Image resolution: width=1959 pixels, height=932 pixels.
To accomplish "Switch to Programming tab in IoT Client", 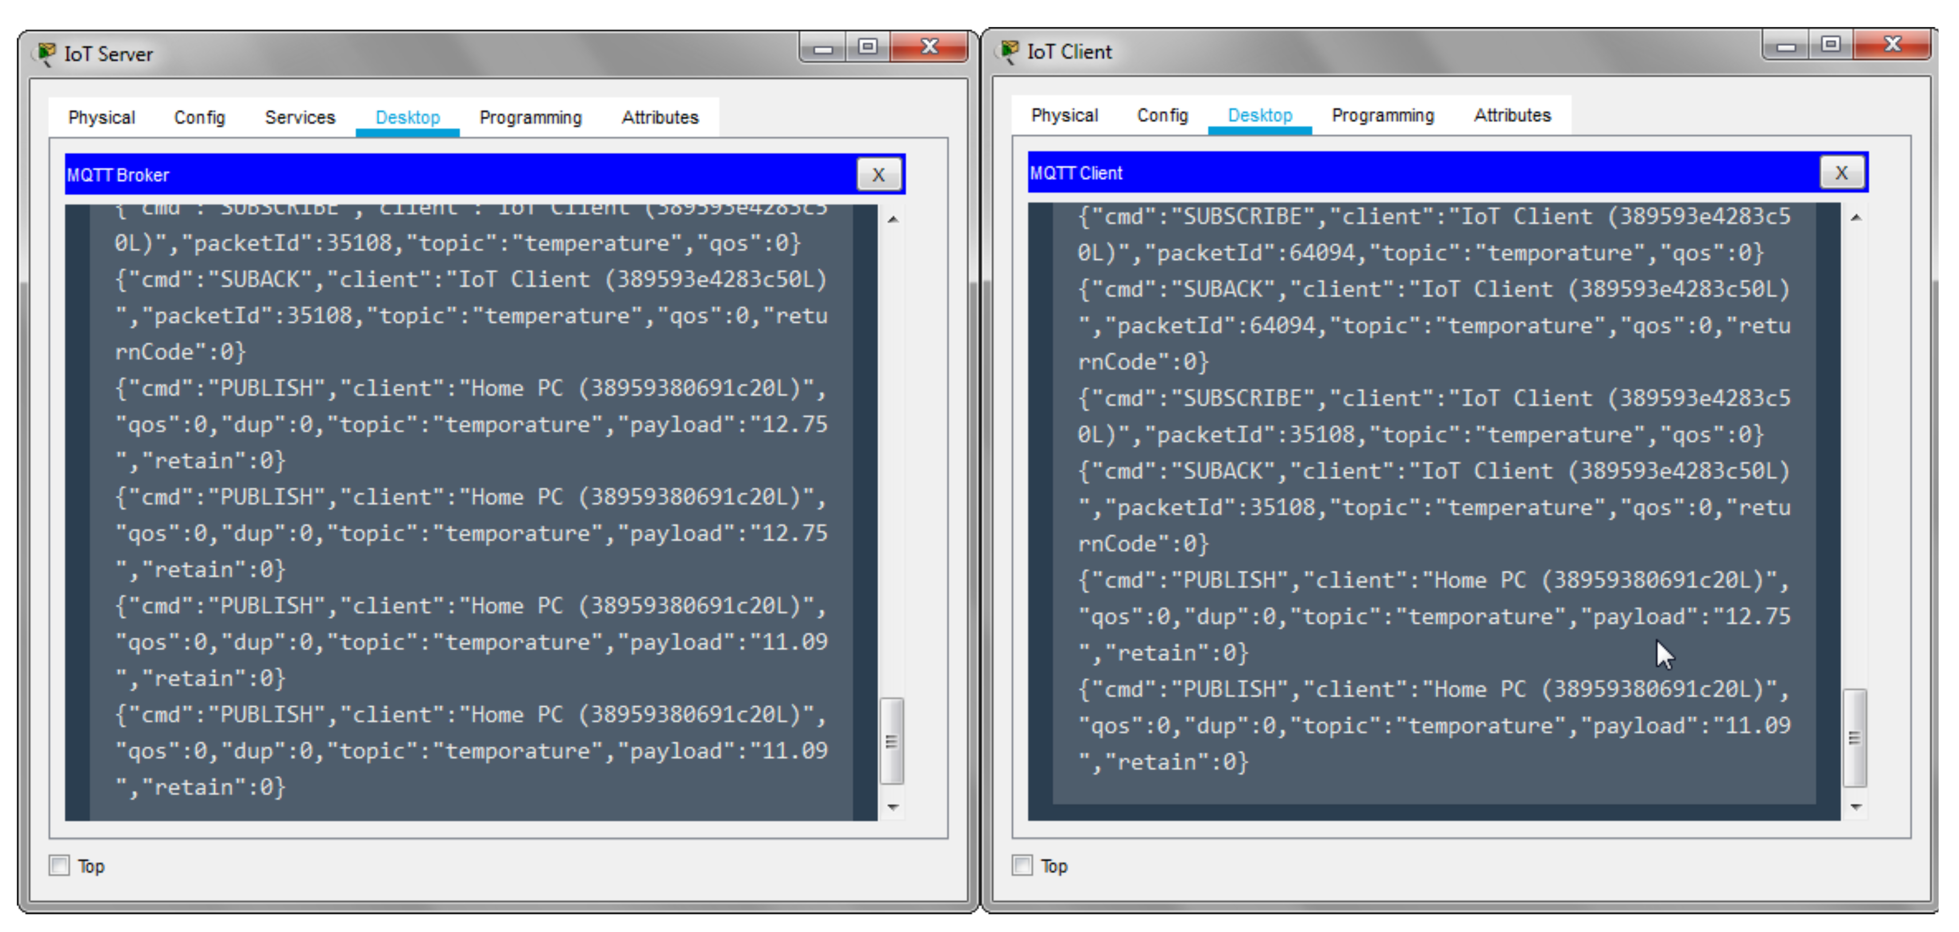I will pos(1382,116).
